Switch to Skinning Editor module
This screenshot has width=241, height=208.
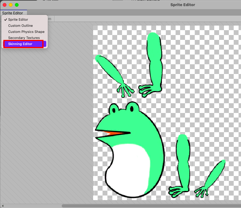pos(25,44)
